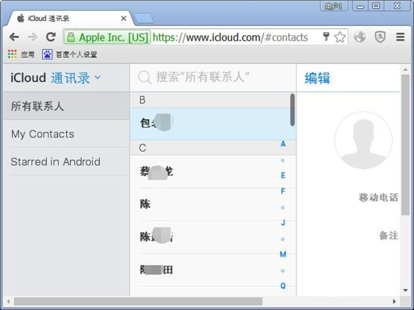Select the contact starting with 蔡
The image size is (414, 310).
(213, 172)
